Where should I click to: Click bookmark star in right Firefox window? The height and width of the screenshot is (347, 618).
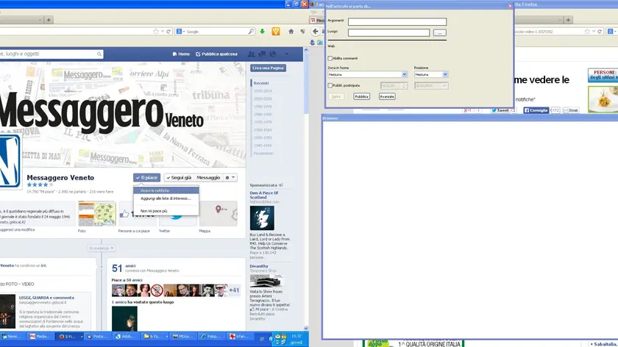[587, 32]
